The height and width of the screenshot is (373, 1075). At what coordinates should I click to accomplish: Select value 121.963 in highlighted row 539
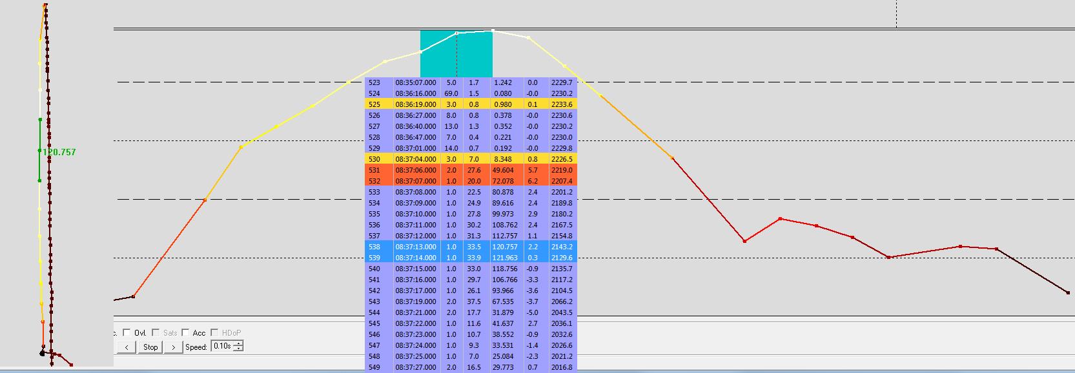(x=505, y=258)
